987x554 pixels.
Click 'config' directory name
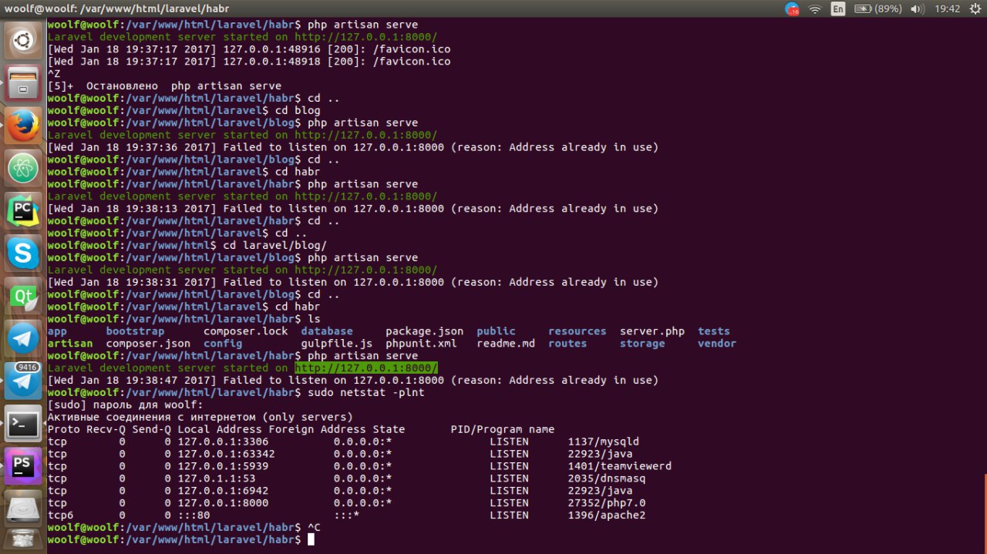click(223, 343)
